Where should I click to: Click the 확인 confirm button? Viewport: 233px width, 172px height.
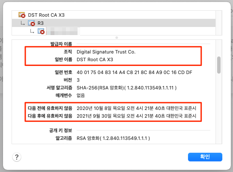tap(205, 157)
